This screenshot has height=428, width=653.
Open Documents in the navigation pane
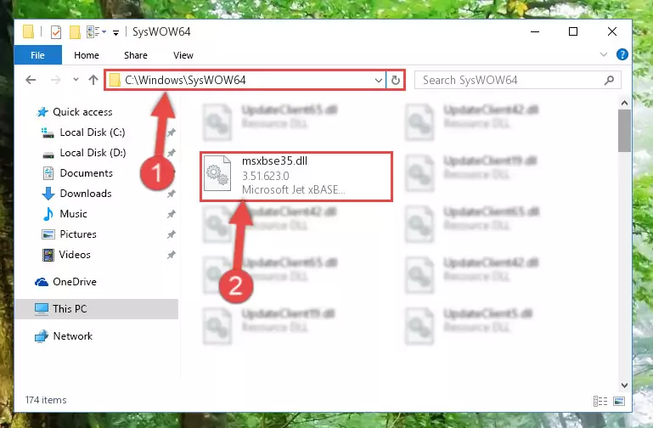[87, 172]
